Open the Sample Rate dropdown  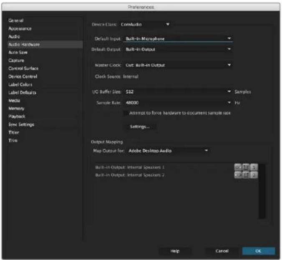click(178, 103)
